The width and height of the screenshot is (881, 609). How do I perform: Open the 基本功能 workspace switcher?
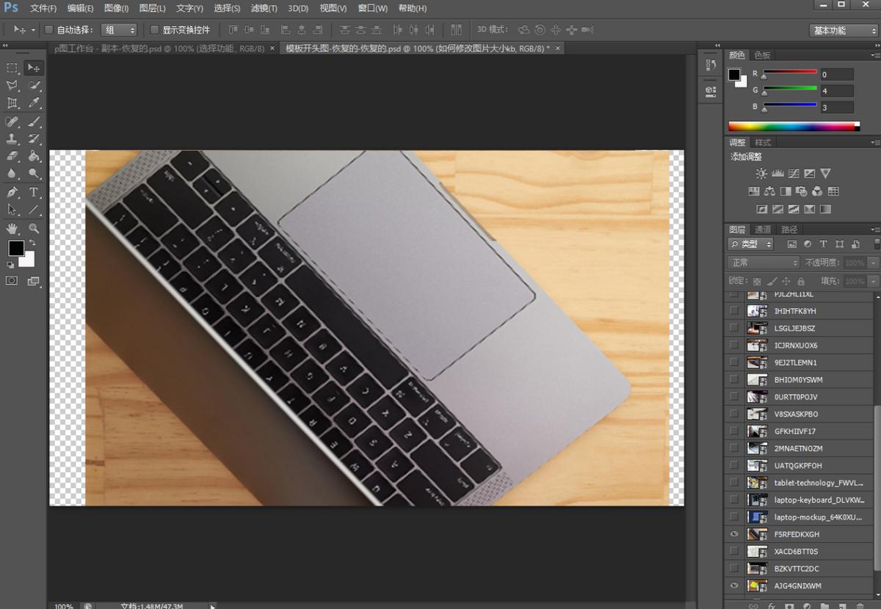(842, 30)
